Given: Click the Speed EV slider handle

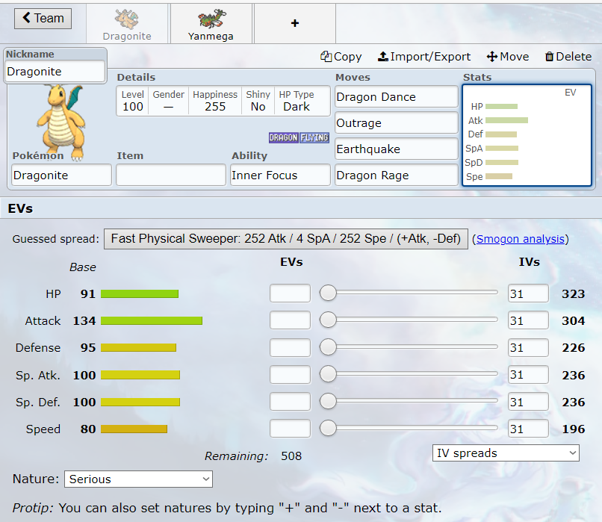Looking at the screenshot, I should [x=328, y=428].
